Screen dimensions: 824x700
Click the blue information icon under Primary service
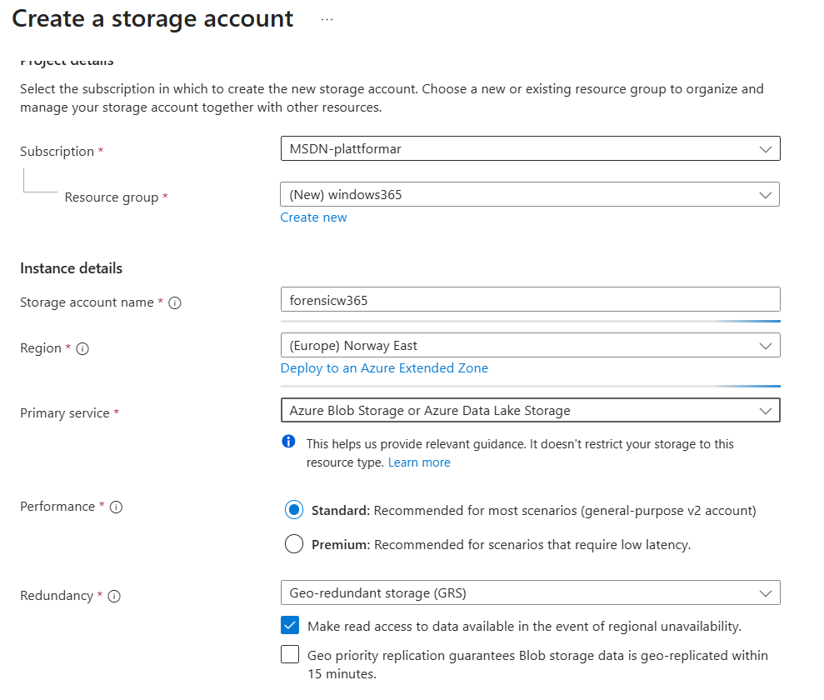tap(288, 442)
